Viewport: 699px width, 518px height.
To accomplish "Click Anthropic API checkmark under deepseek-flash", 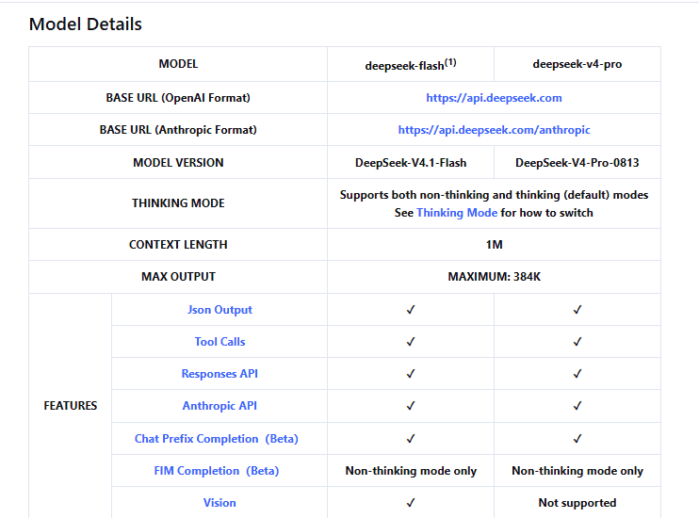I will tap(411, 406).
